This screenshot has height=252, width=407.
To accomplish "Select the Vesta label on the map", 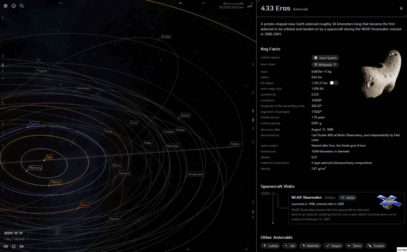I will [180, 130].
